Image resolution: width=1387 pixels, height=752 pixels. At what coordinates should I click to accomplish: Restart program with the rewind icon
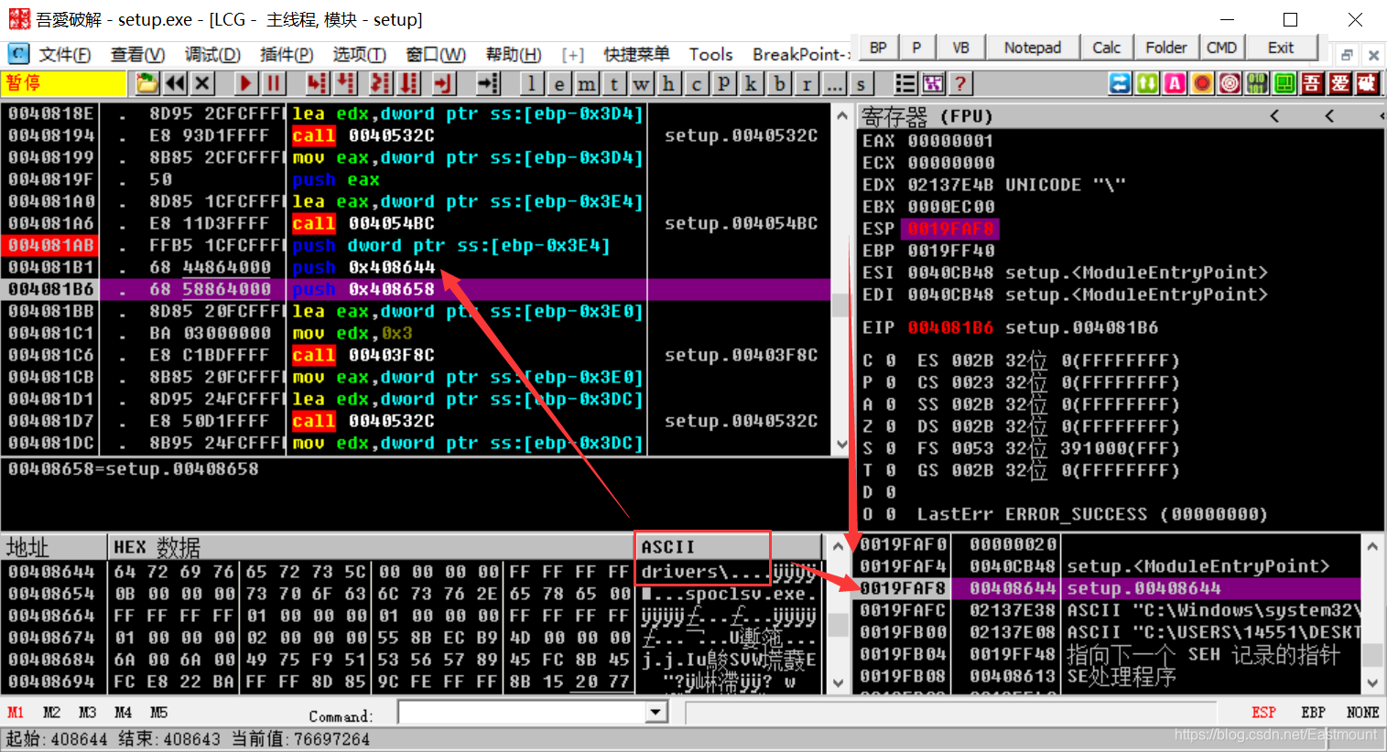175,84
